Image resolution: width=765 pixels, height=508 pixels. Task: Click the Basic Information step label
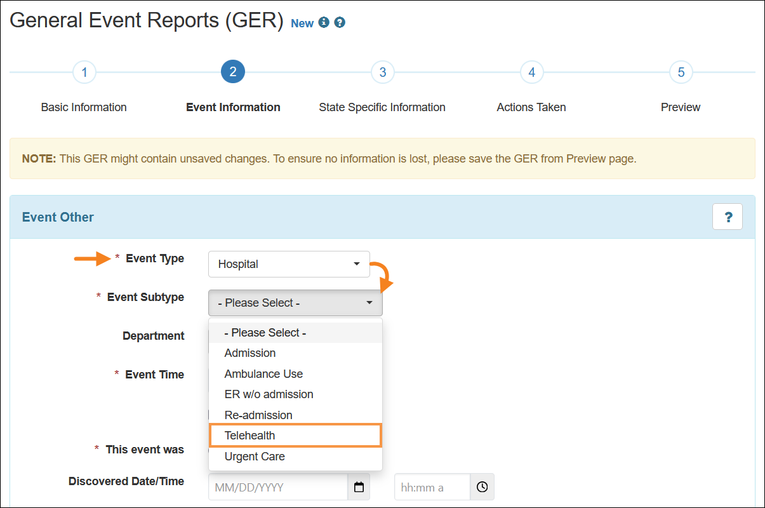(x=84, y=107)
